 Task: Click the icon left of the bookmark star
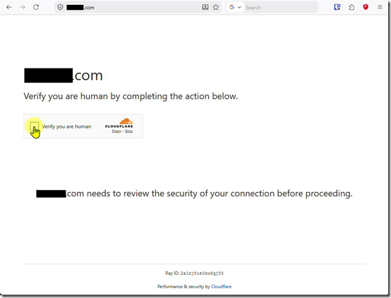pos(205,7)
